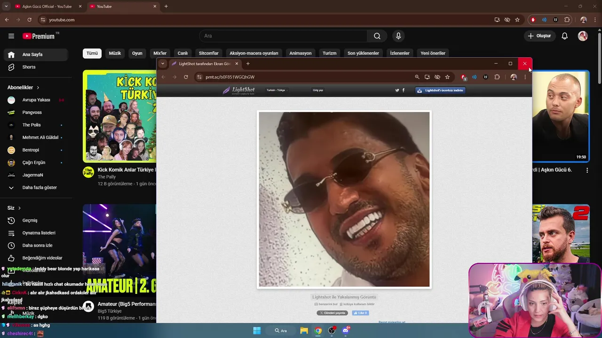Bookmark youtube.com with the star icon
602x338 pixels.
tap(517, 20)
